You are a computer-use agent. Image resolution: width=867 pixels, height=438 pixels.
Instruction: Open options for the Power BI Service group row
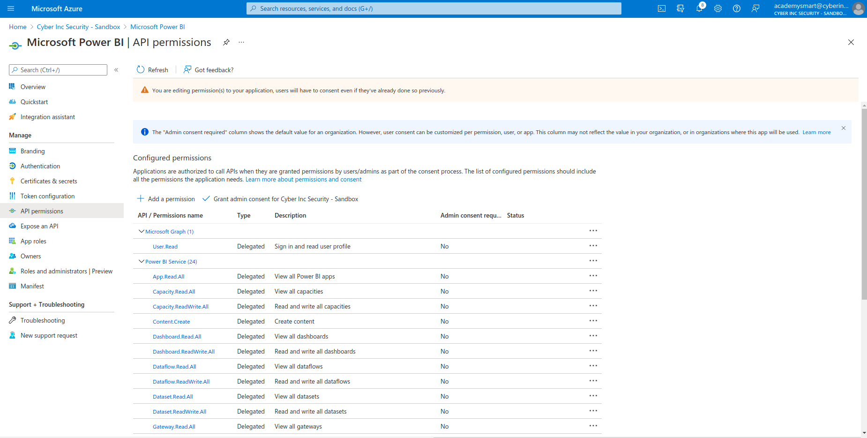click(x=593, y=261)
